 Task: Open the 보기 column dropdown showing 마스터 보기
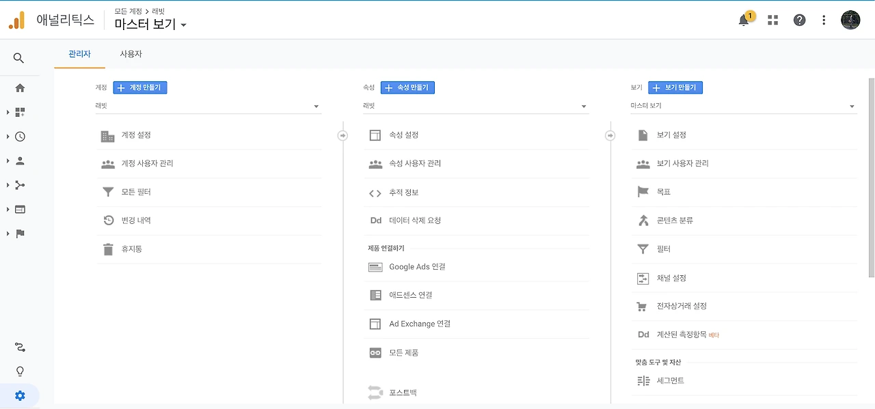tap(743, 106)
